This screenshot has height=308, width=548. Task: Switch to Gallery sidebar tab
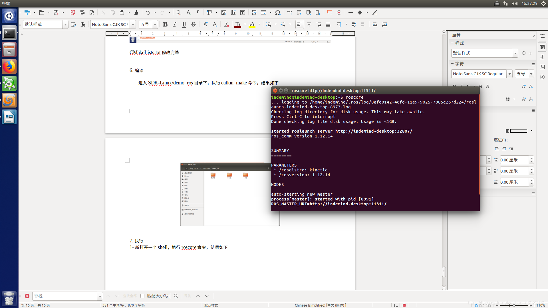(542, 67)
